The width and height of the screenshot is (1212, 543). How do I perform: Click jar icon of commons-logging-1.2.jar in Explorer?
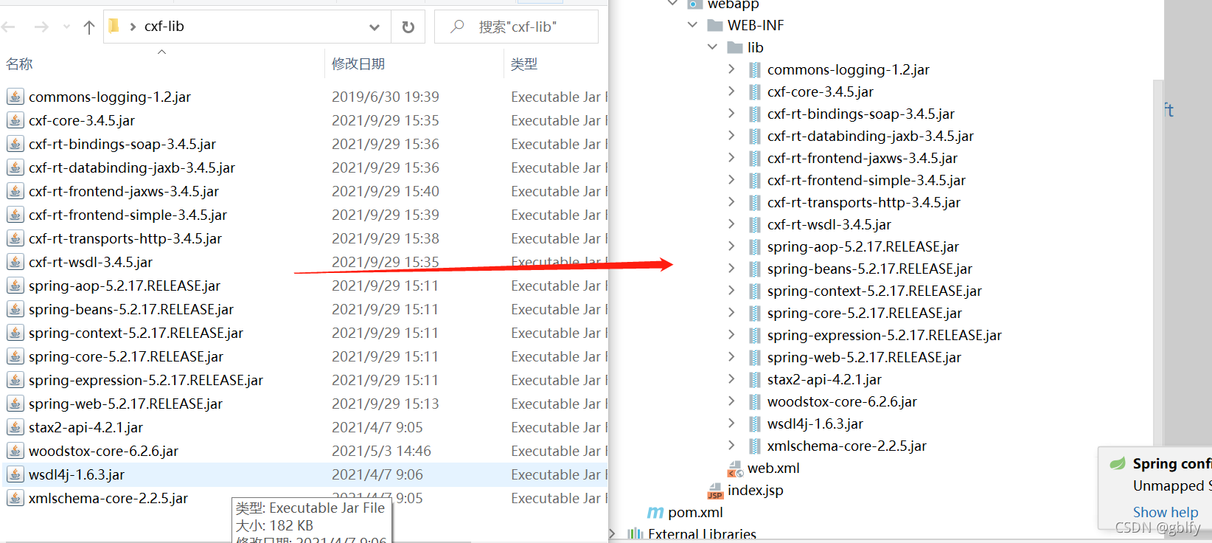coord(15,97)
